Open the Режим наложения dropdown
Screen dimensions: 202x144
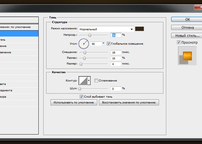[x=106, y=29]
